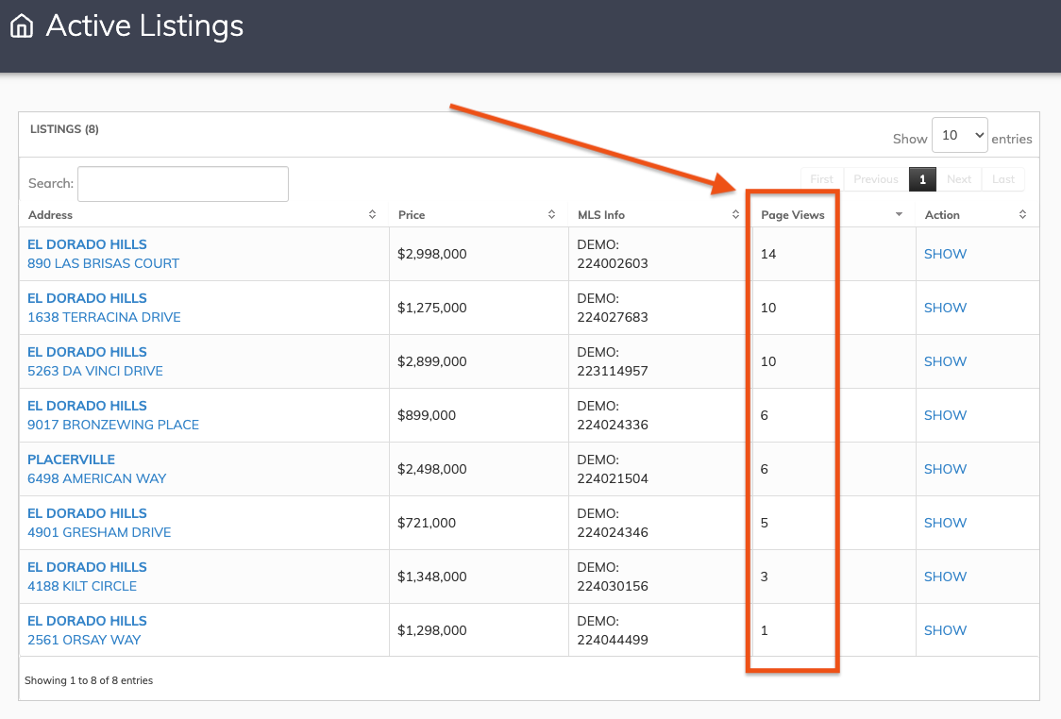Go to the First page
The height and width of the screenshot is (719, 1061).
tap(821, 179)
